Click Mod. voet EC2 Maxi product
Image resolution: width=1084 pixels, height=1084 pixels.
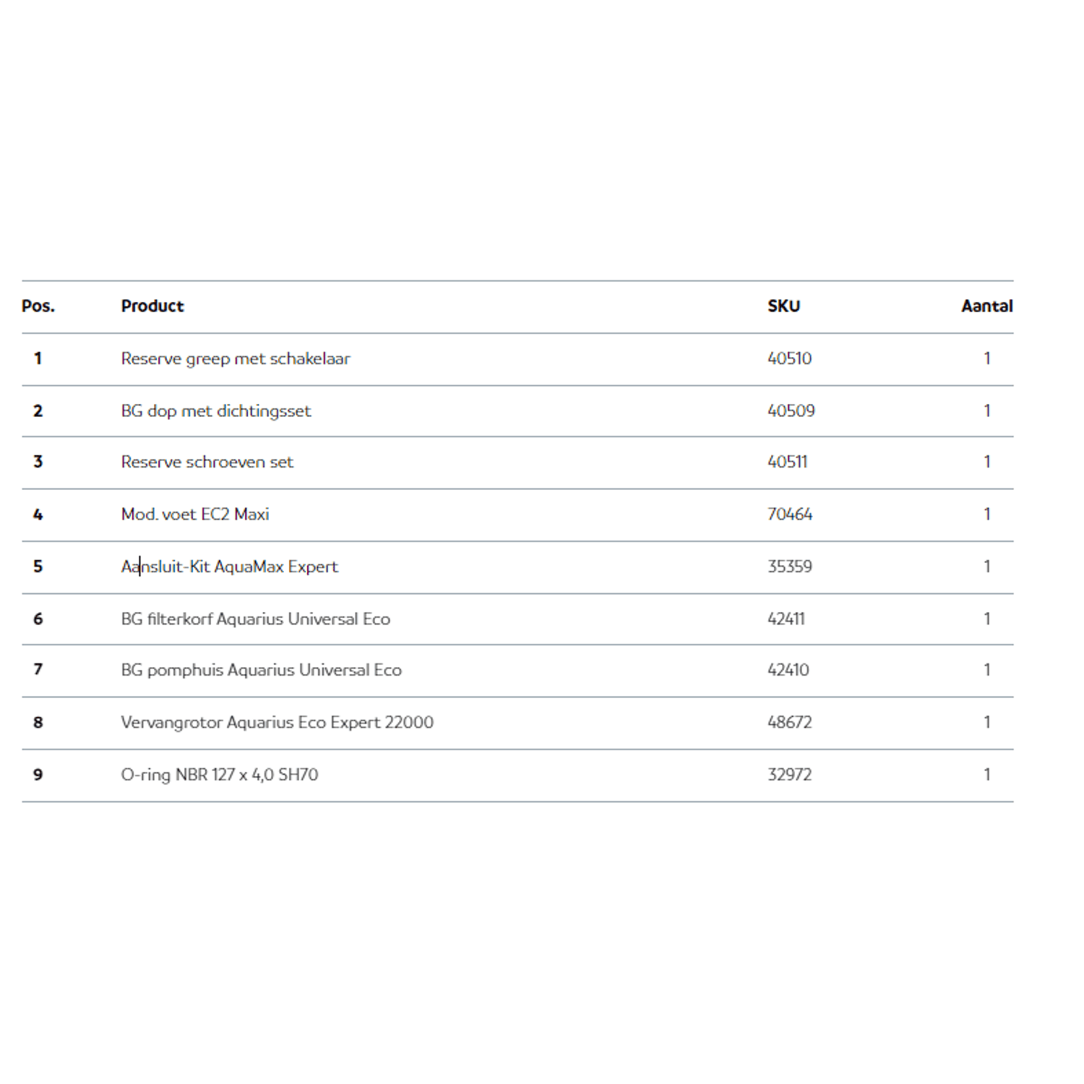pyautogui.click(x=195, y=515)
